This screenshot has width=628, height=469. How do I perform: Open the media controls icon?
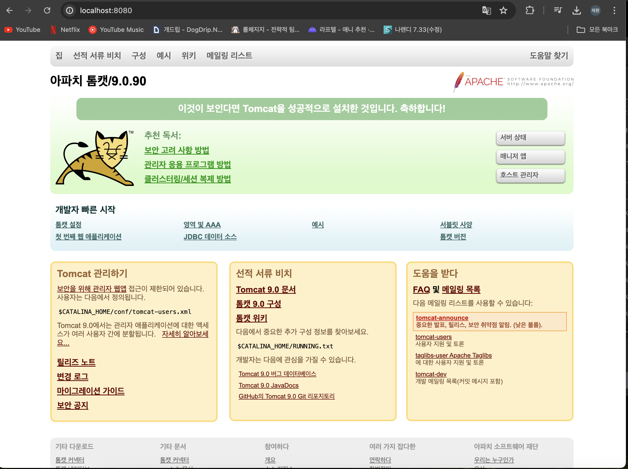558,10
